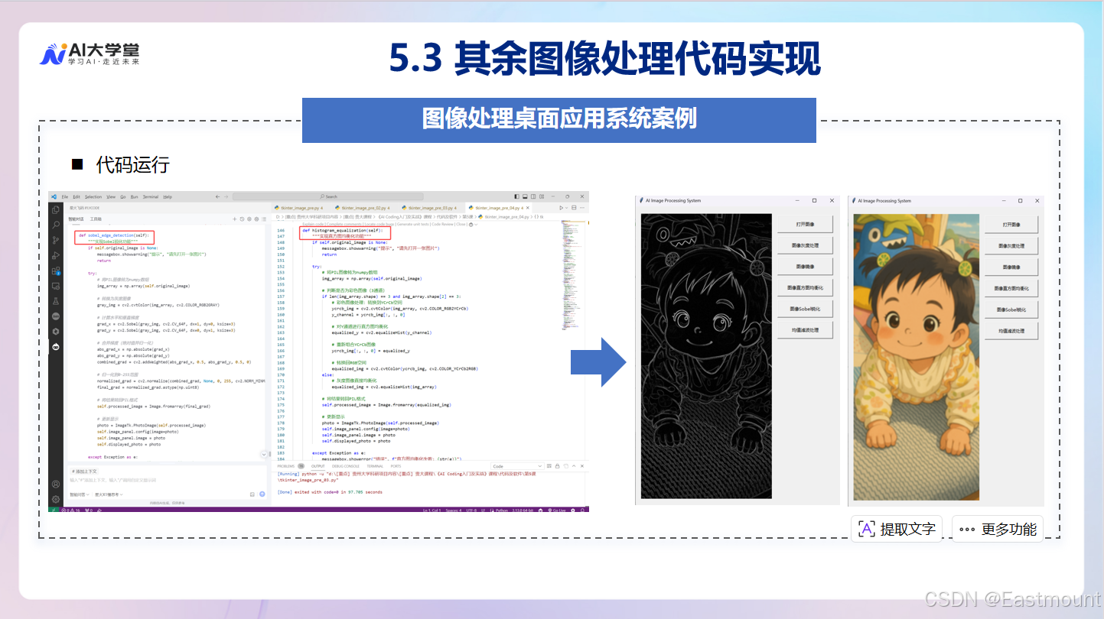Open the View menu
This screenshot has height=619, width=1104.
pos(111,196)
